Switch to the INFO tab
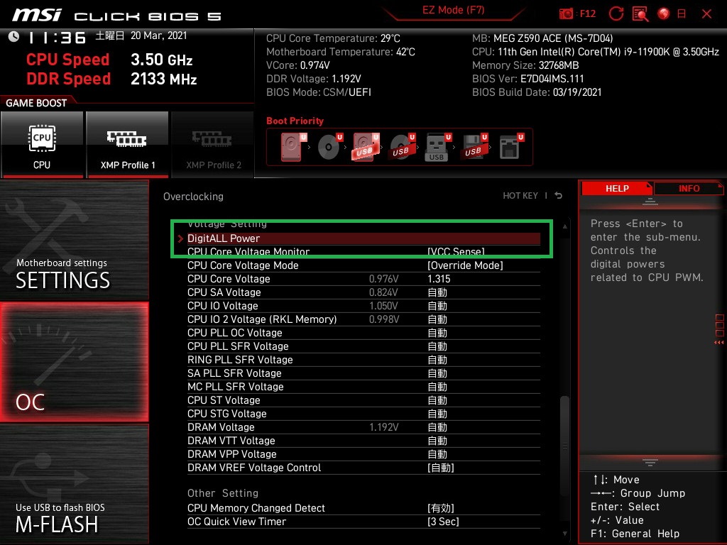Image resolution: width=727 pixels, height=545 pixels. pyautogui.click(x=689, y=188)
